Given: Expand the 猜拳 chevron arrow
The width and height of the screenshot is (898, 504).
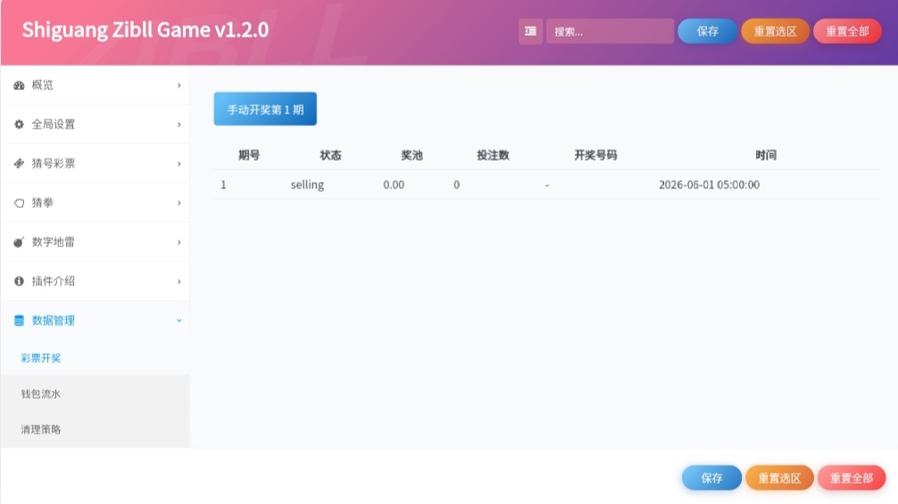Looking at the screenshot, I should point(179,203).
